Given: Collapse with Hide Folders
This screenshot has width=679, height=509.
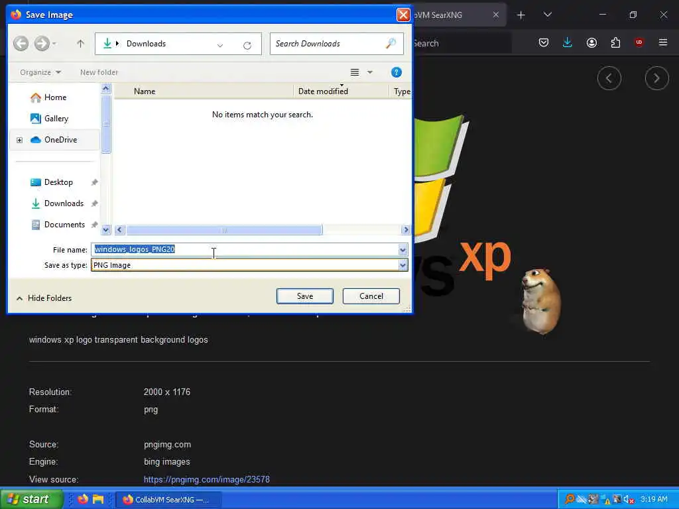Looking at the screenshot, I should coord(44,298).
